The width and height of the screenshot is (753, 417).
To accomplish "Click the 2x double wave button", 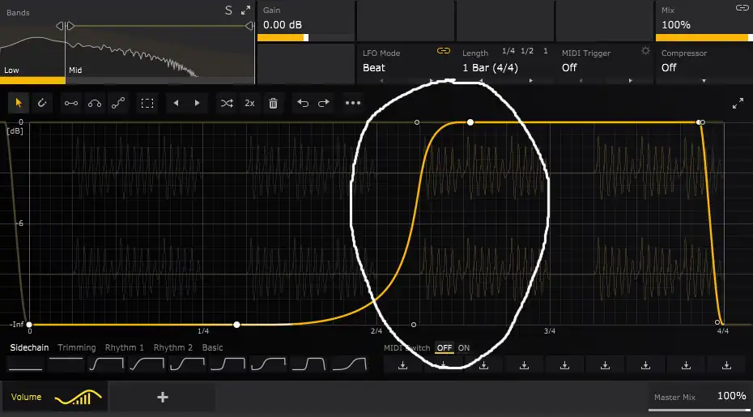I will tap(249, 103).
